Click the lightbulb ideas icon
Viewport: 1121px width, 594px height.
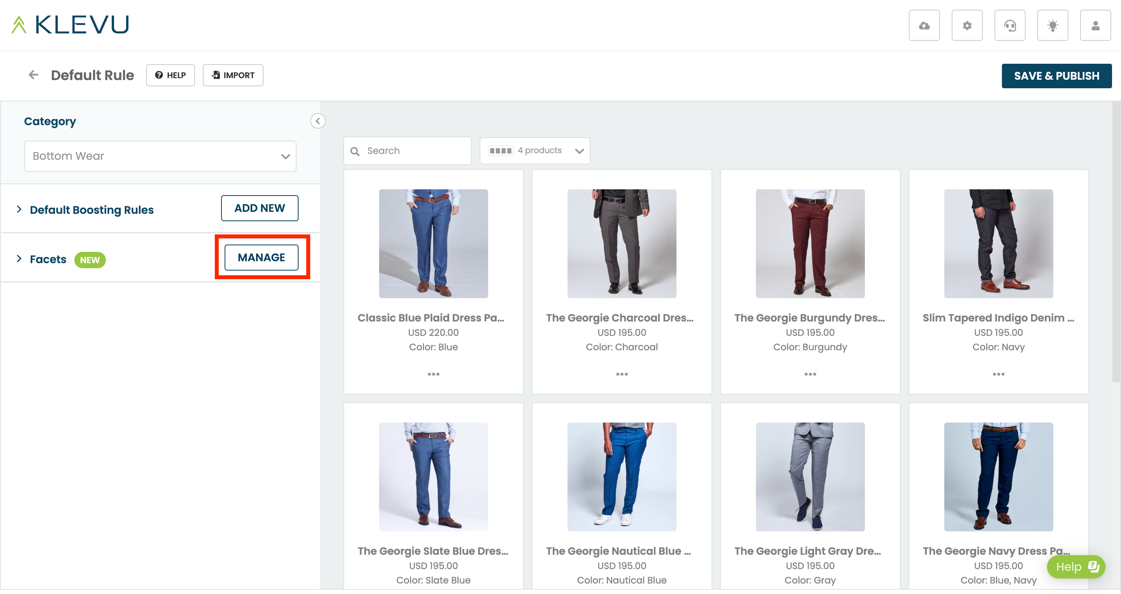[1052, 26]
